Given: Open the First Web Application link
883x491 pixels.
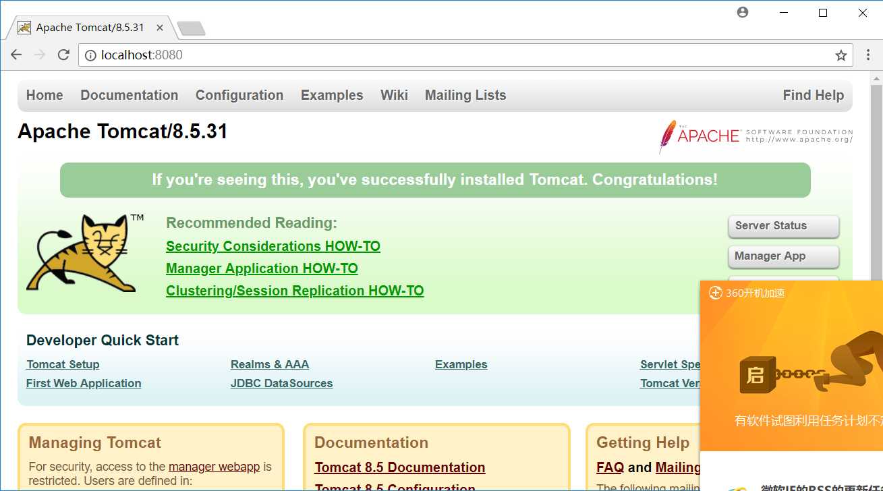Looking at the screenshot, I should pos(84,383).
